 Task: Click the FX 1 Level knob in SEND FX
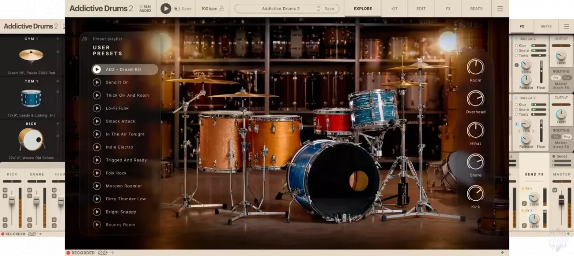pyautogui.click(x=534, y=197)
